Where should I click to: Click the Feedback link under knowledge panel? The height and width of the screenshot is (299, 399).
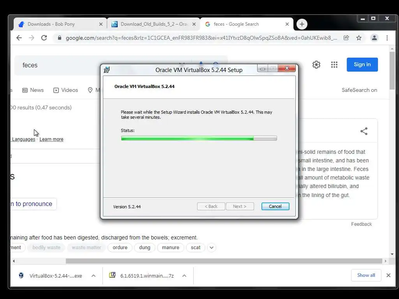pos(361,224)
